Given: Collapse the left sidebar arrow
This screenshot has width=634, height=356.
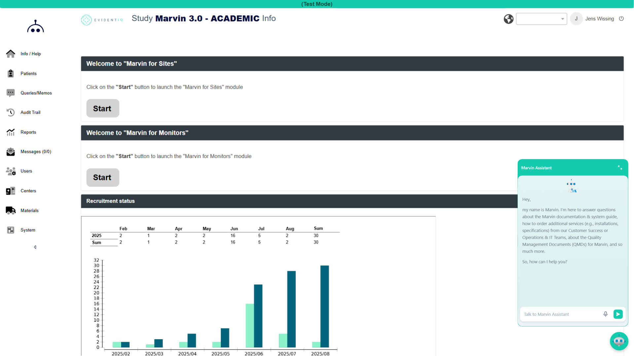Looking at the screenshot, I should [35, 247].
